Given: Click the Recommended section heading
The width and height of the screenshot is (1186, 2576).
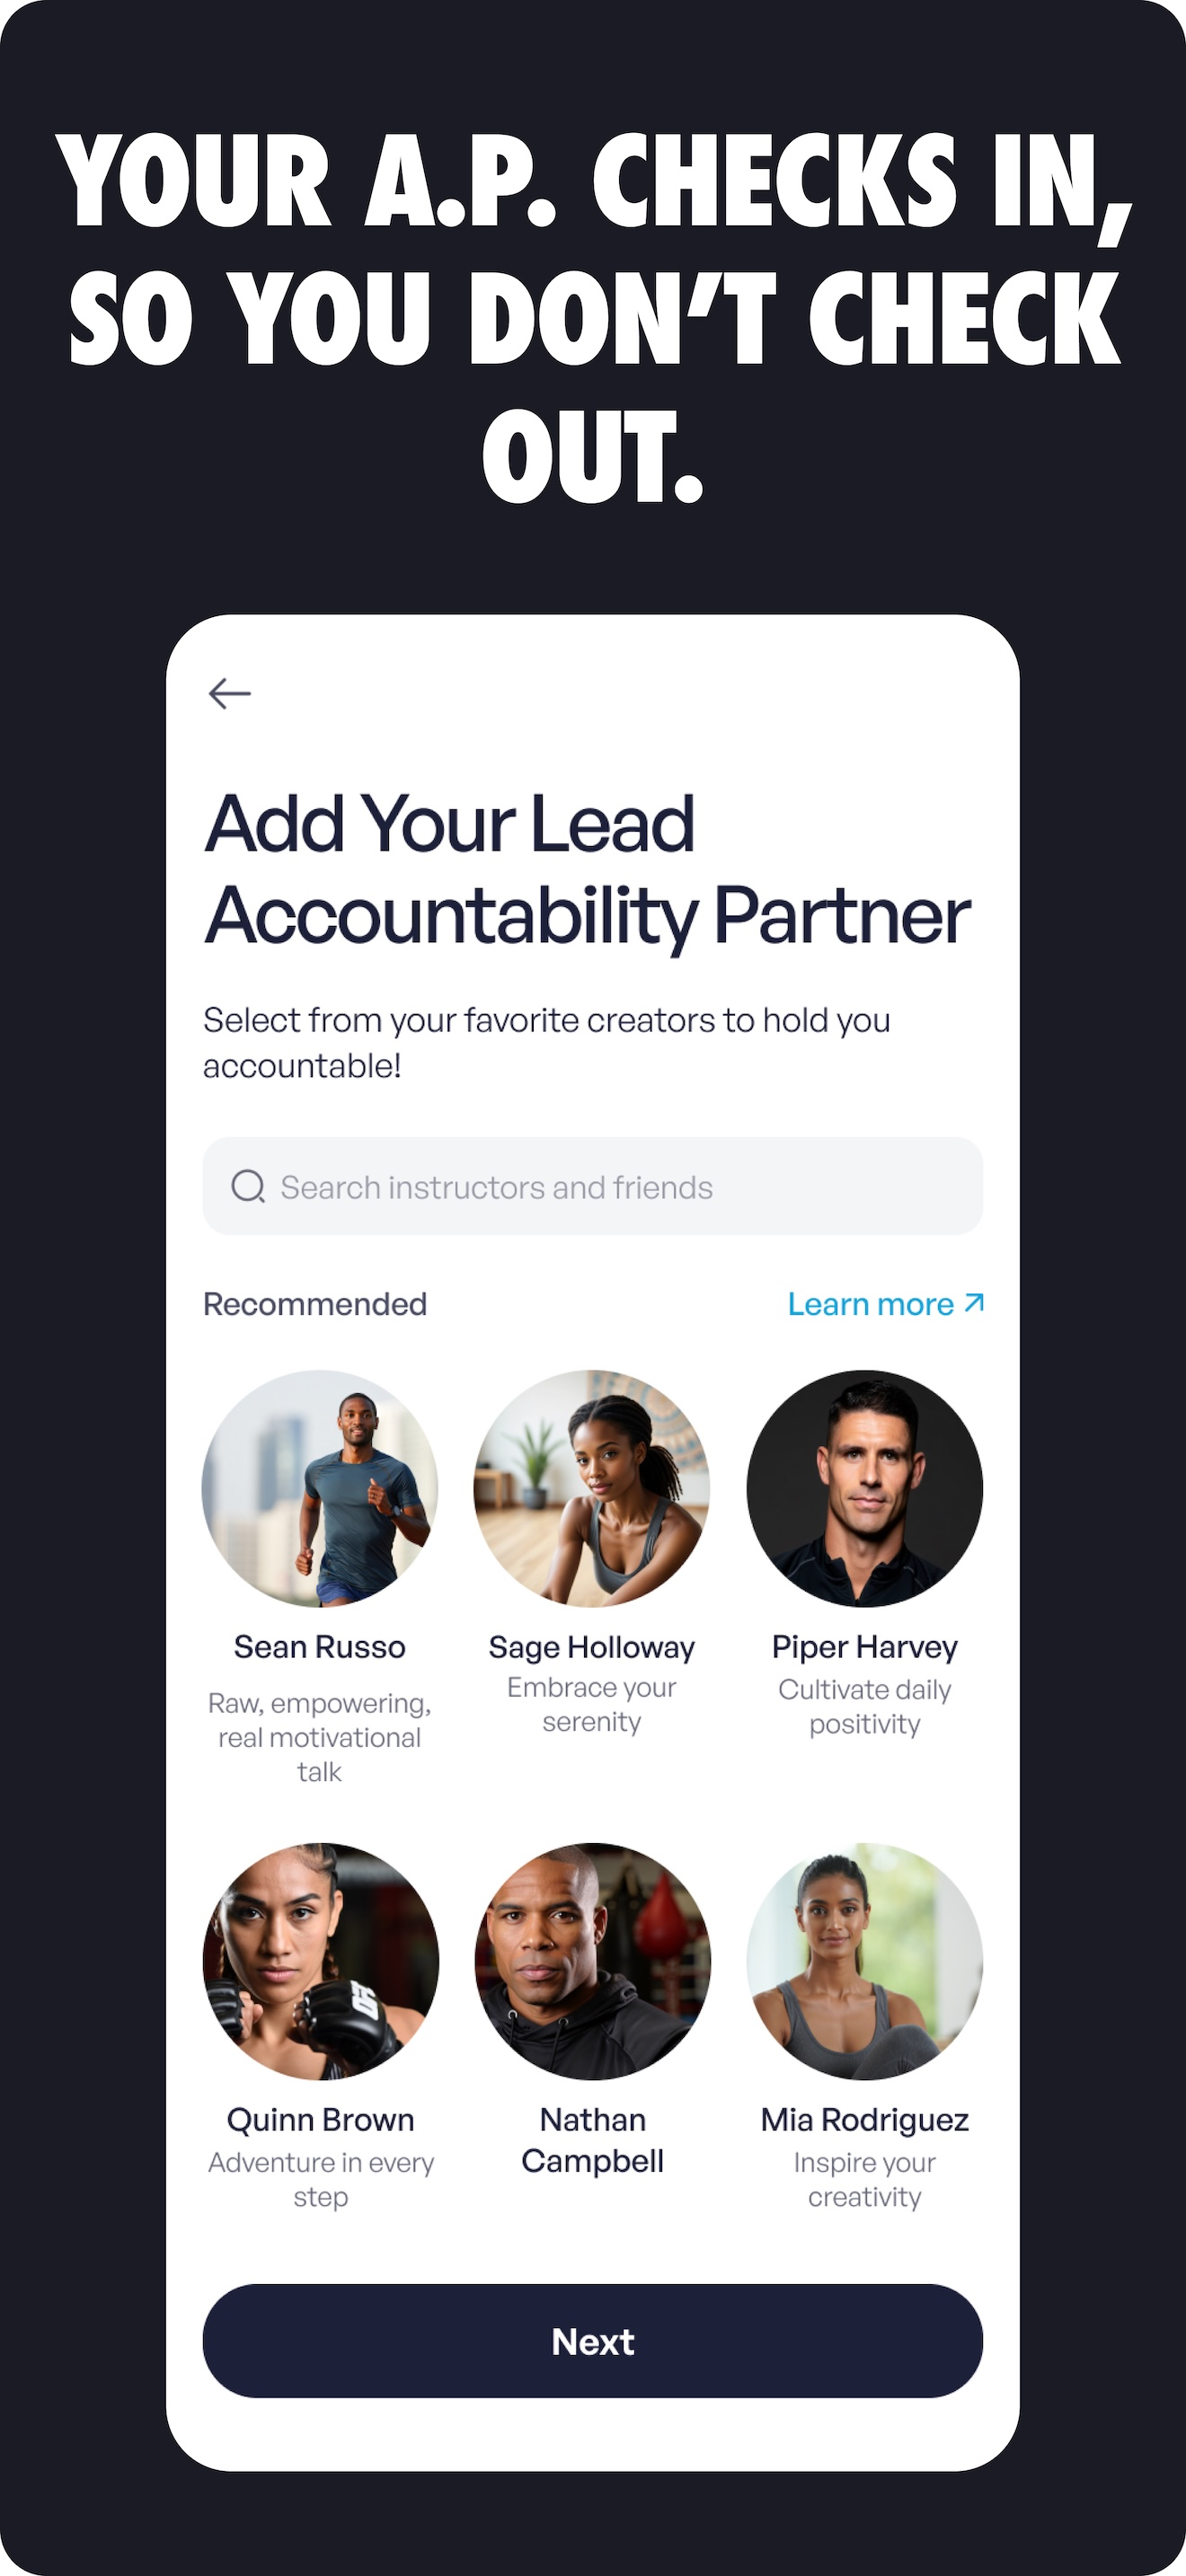Looking at the screenshot, I should click(x=315, y=1304).
